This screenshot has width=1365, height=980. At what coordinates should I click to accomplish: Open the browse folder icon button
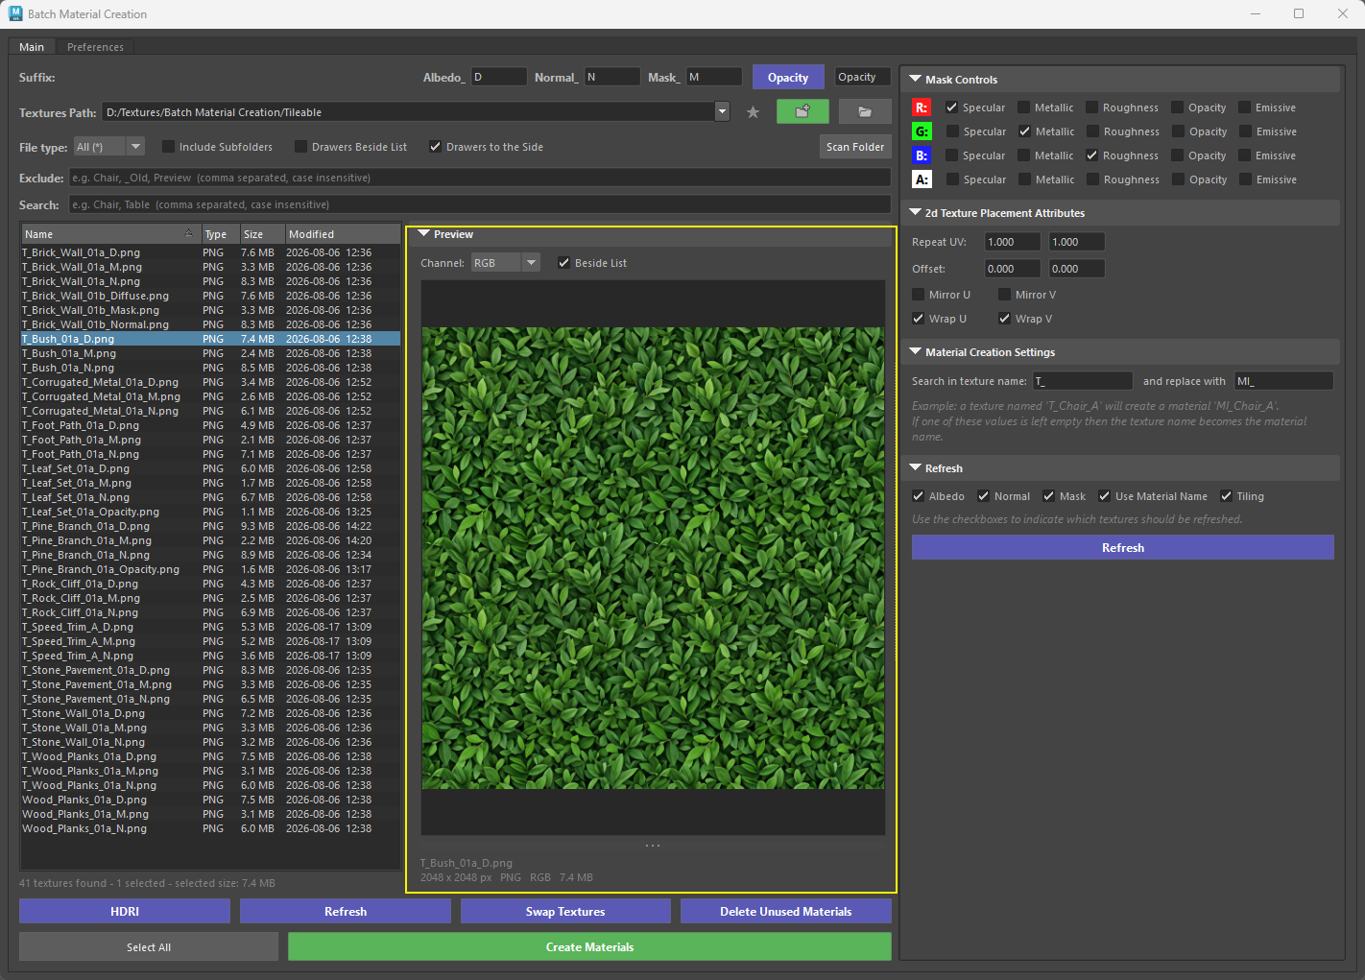(x=865, y=112)
